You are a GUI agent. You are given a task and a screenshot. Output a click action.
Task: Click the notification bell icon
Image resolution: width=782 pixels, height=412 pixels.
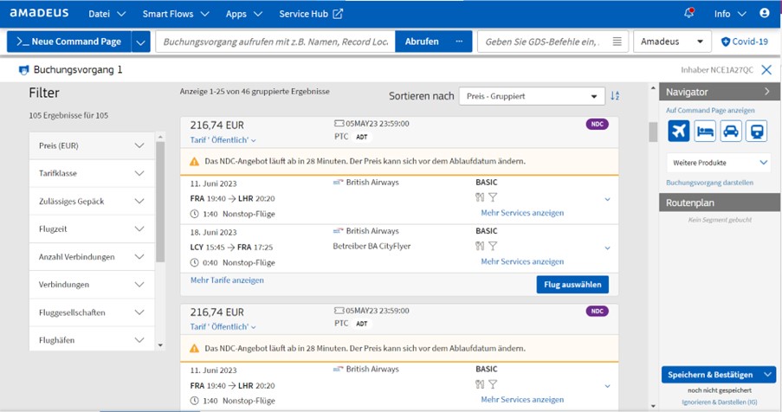pyautogui.click(x=689, y=14)
